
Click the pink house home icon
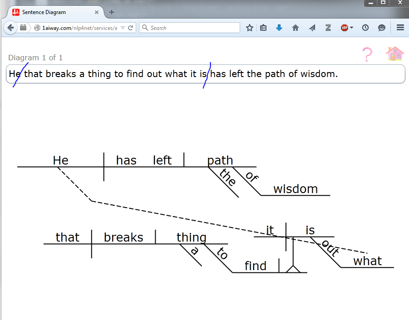point(394,53)
